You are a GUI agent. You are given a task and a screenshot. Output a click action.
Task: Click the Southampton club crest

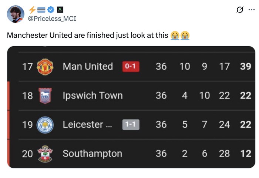46,154
